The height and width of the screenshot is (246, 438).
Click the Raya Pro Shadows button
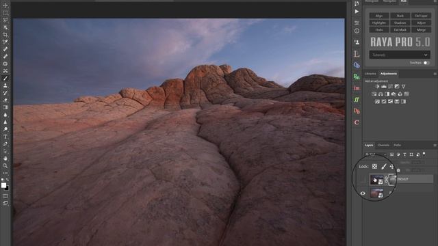(x=400, y=23)
